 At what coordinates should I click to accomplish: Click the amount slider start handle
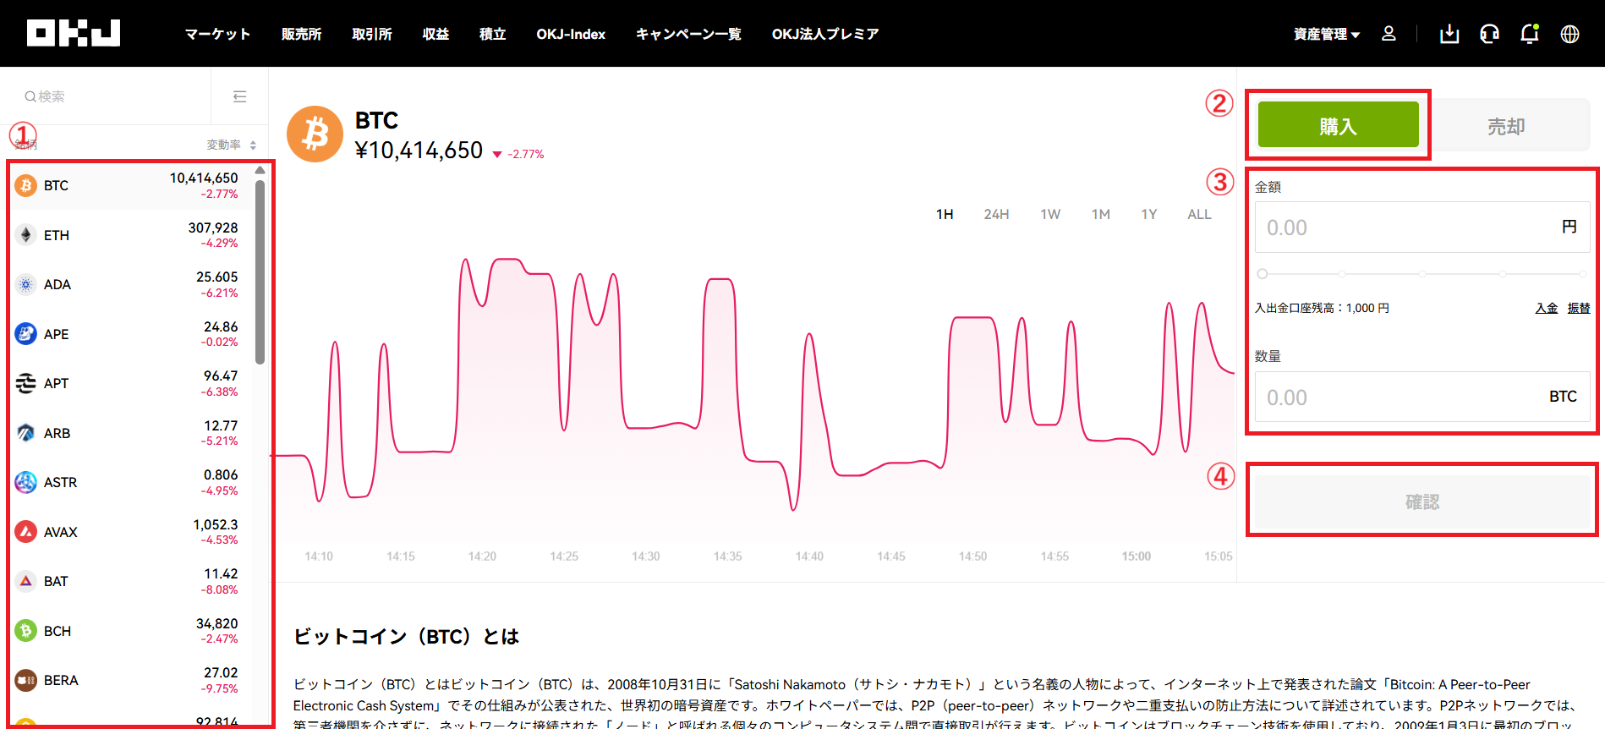(x=1263, y=274)
